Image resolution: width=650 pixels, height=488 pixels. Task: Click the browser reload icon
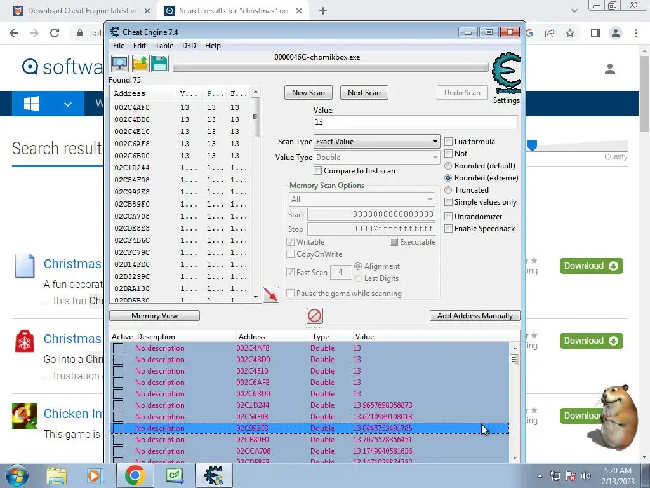(x=55, y=33)
